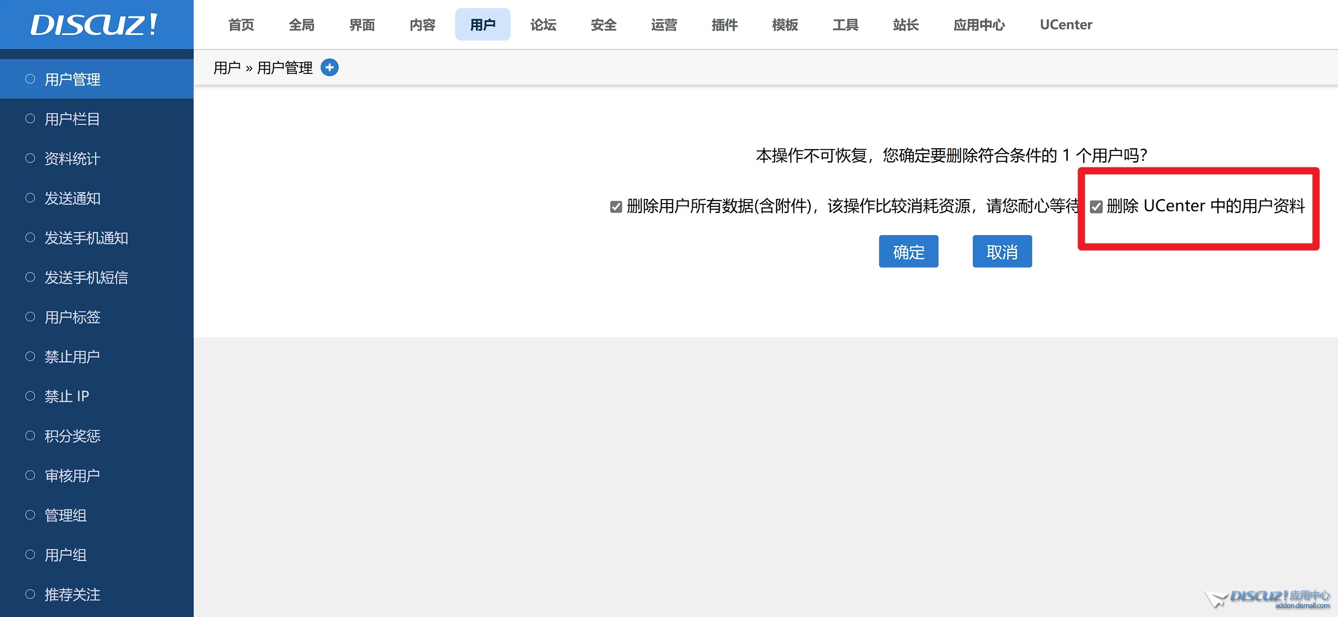This screenshot has width=1338, height=617.
Task: Click the circle bullet next to 推荐关注
Action: pyautogui.click(x=30, y=594)
